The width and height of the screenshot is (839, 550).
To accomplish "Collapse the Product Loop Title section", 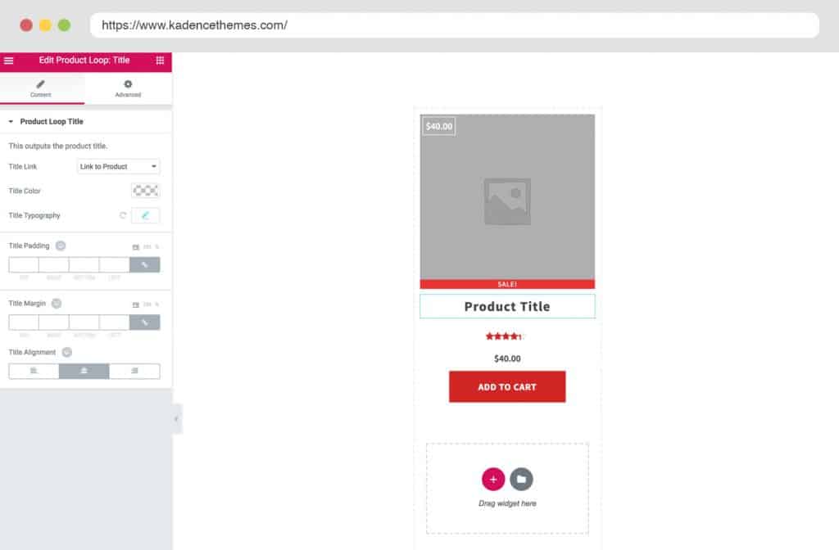I will 11,121.
